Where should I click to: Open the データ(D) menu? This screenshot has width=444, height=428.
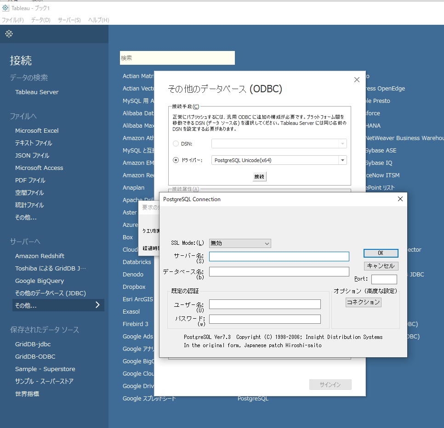pyautogui.click(x=41, y=20)
